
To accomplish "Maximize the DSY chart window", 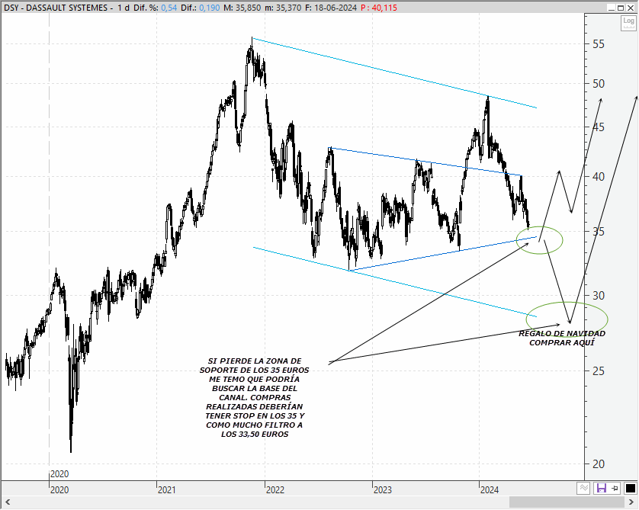I will 620,8.
